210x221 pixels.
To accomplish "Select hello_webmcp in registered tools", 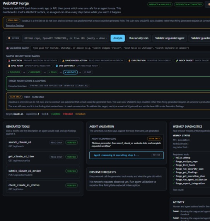I will tap(183, 158).
